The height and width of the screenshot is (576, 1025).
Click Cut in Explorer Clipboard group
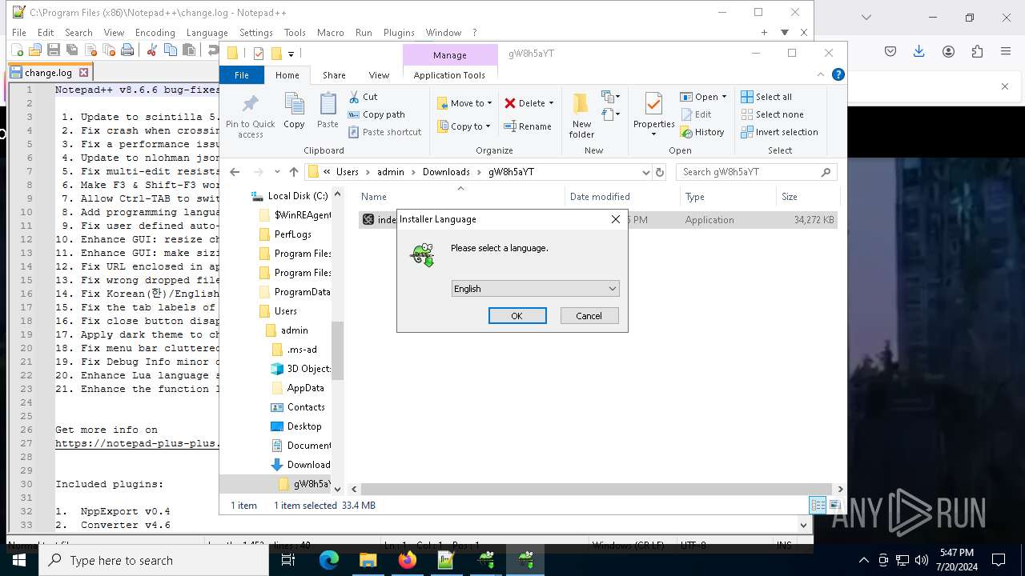(363, 96)
